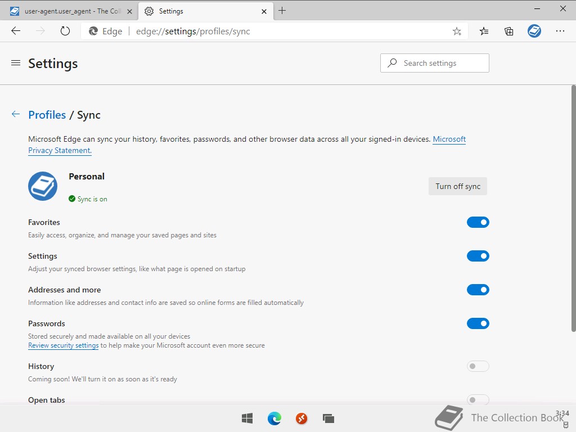576x432 pixels.
Task: Click the Open tabs heading text
Action: click(47, 400)
